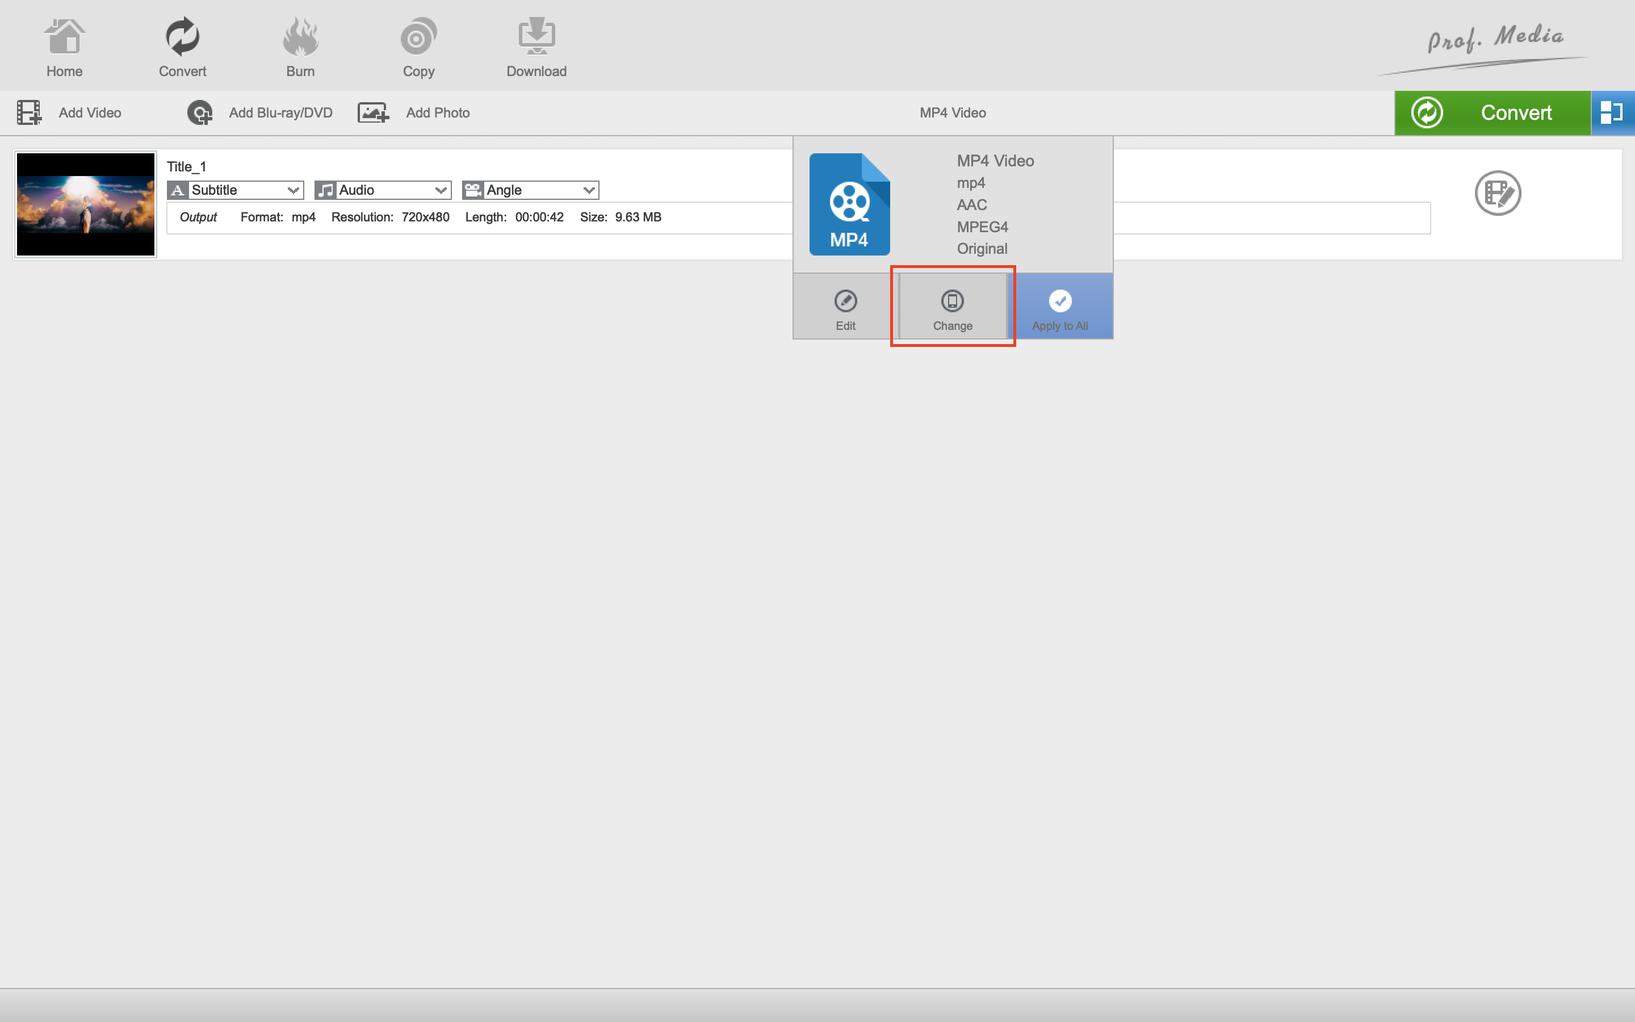
Task: Open the Burn module
Action: tap(300, 47)
